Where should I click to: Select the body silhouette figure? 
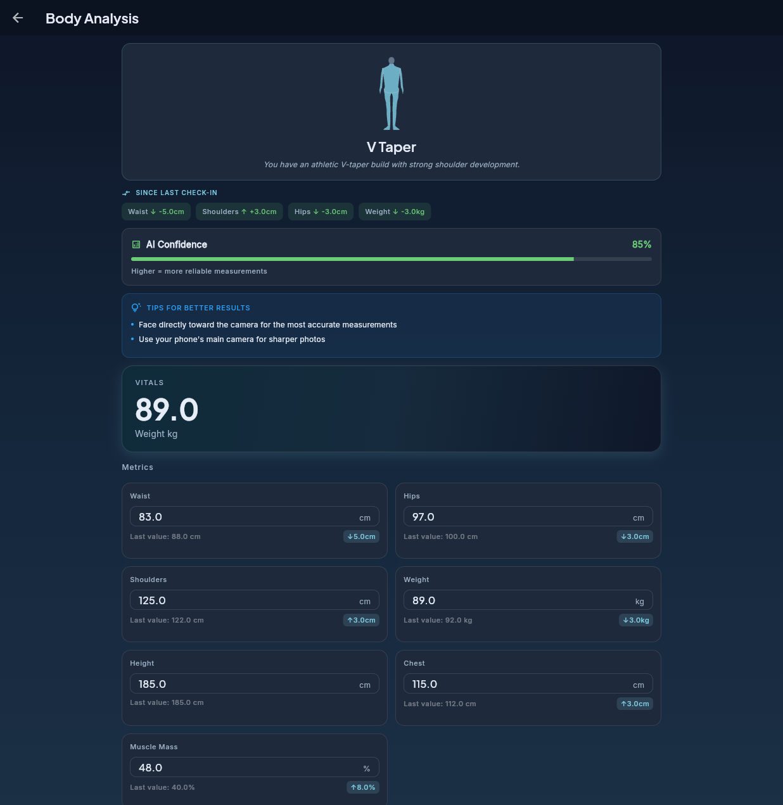[391, 93]
